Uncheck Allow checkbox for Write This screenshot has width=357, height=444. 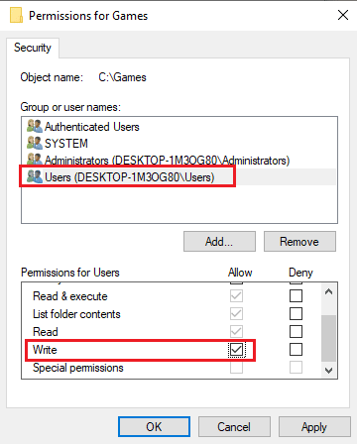pyautogui.click(x=236, y=350)
